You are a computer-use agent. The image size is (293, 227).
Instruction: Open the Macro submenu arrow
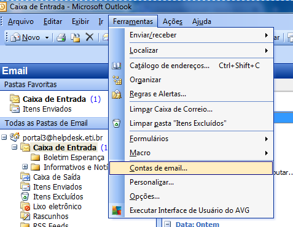click(x=267, y=153)
